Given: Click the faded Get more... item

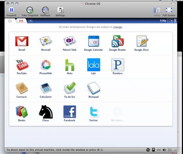Looking at the screenshot, I should pyautogui.click(x=118, y=114).
